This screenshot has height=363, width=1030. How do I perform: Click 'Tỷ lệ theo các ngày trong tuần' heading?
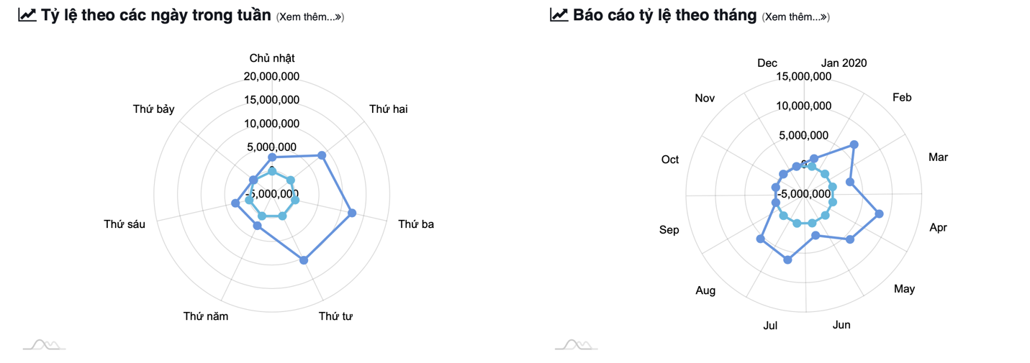pos(156,15)
